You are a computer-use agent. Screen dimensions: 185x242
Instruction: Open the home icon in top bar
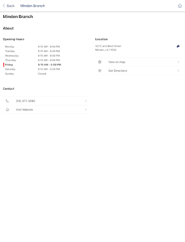point(180,6)
